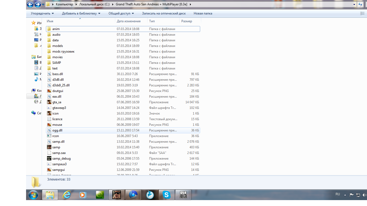Go to Локальный диск (C:) in the breadcrumb
This screenshot has height=206, width=367.
95,5
